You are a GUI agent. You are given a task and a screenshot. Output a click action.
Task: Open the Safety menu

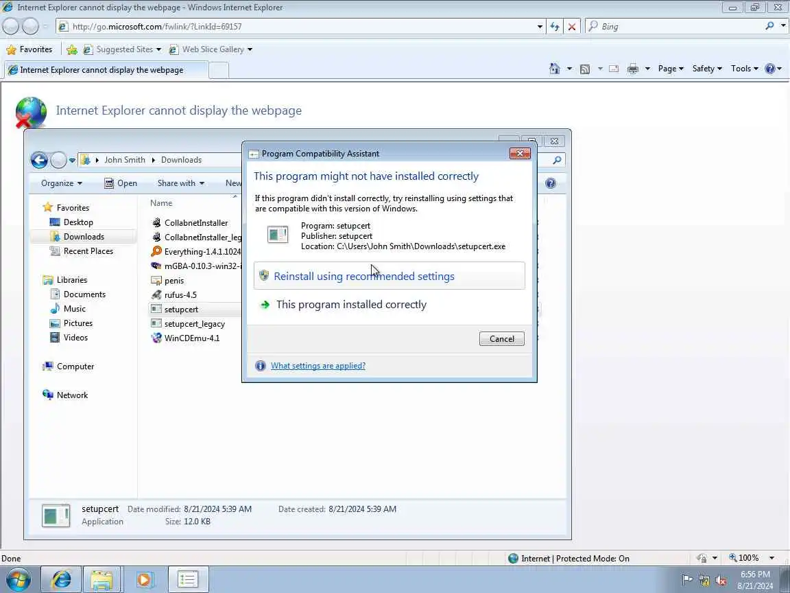coord(707,69)
